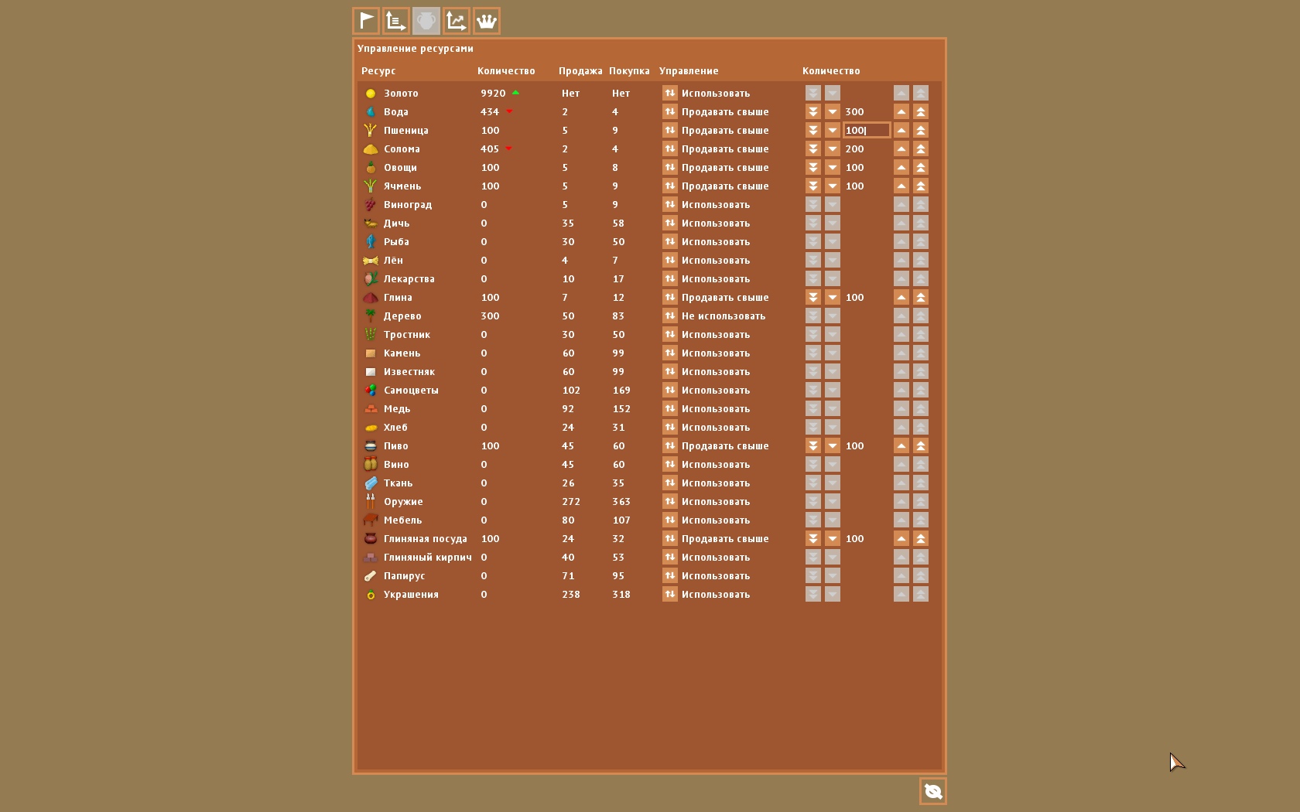Increase Глиняная посуда threshold with double up arrow
Image resolution: width=1300 pixels, height=812 pixels.
(921, 538)
